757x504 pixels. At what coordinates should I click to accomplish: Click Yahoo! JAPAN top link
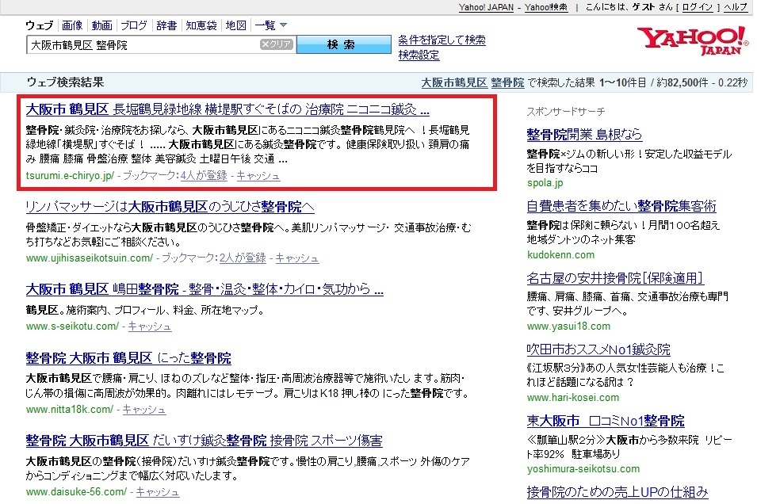[x=486, y=7]
